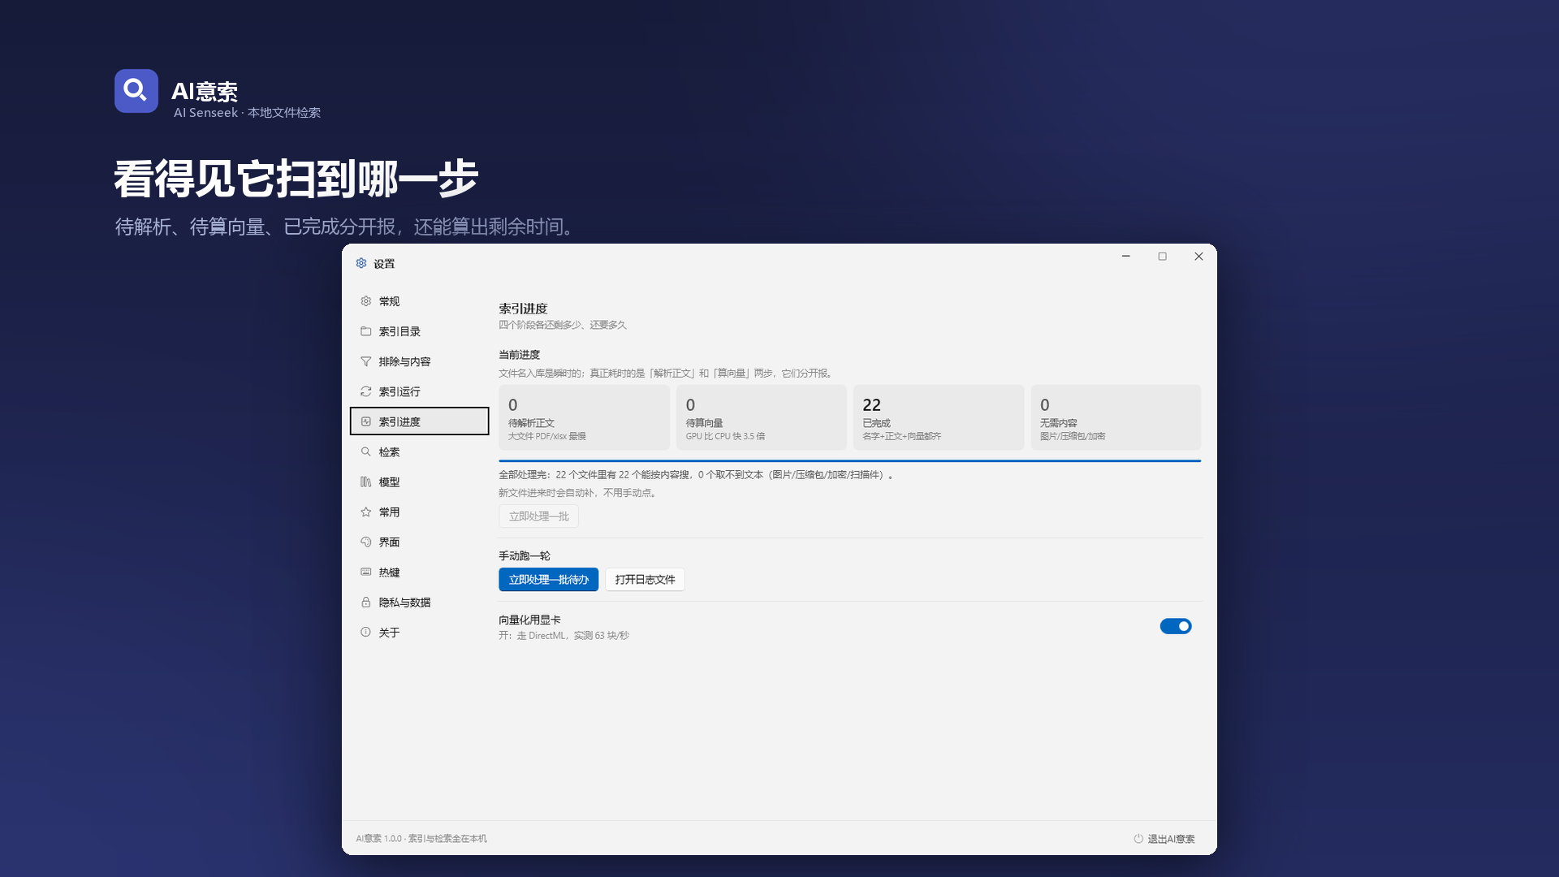Turn off the 向量化用显卡 switch
Screen dimensions: 1559x877
coord(1175,626)
